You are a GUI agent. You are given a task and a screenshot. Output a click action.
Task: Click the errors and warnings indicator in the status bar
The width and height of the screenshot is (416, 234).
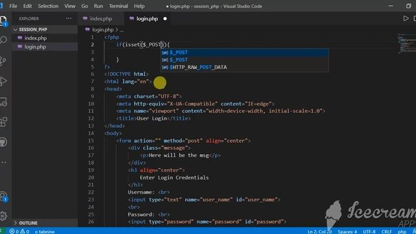coord(19,231)
